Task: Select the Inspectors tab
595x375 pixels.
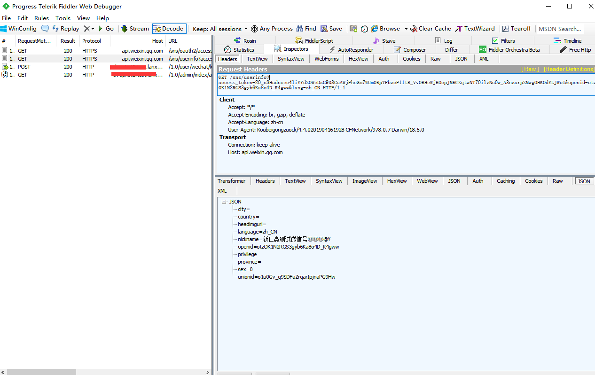Action: pyautogui.click(x=291, y=49)
